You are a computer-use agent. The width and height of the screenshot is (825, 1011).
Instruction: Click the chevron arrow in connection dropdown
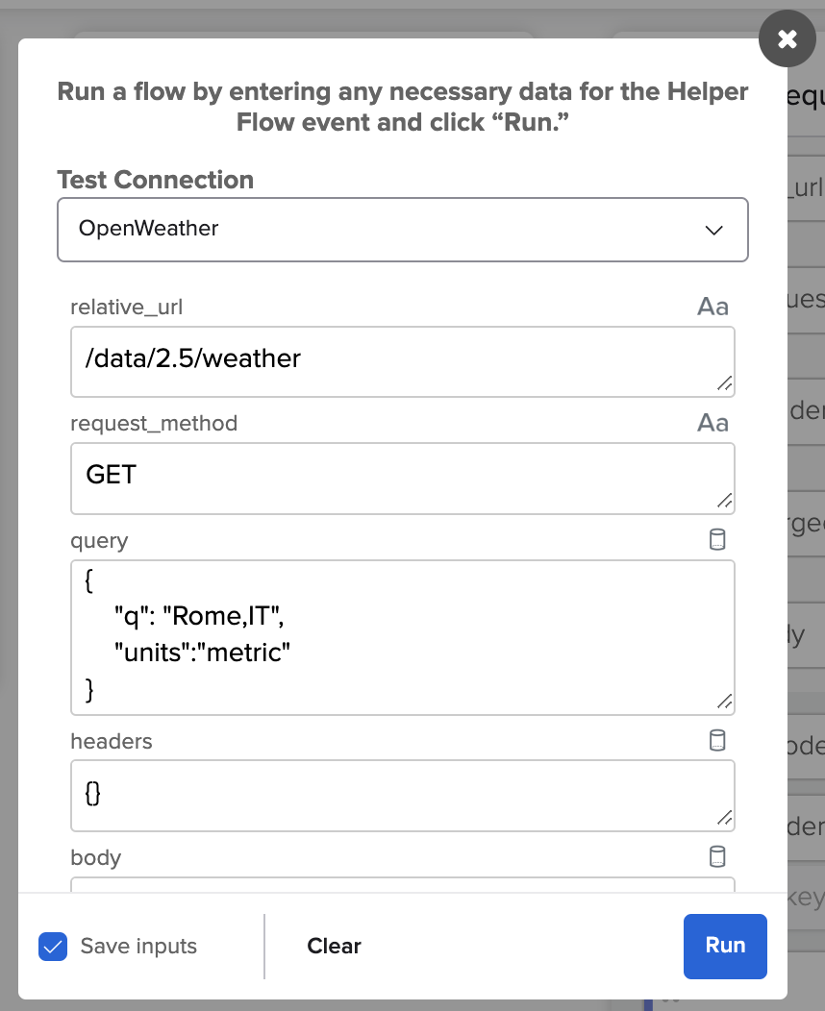[x=713, y=231]
